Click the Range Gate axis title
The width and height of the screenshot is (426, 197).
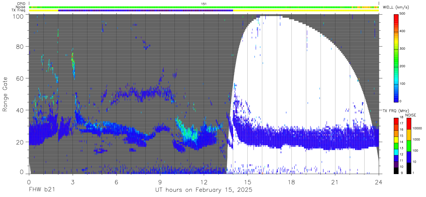(5, 95)
